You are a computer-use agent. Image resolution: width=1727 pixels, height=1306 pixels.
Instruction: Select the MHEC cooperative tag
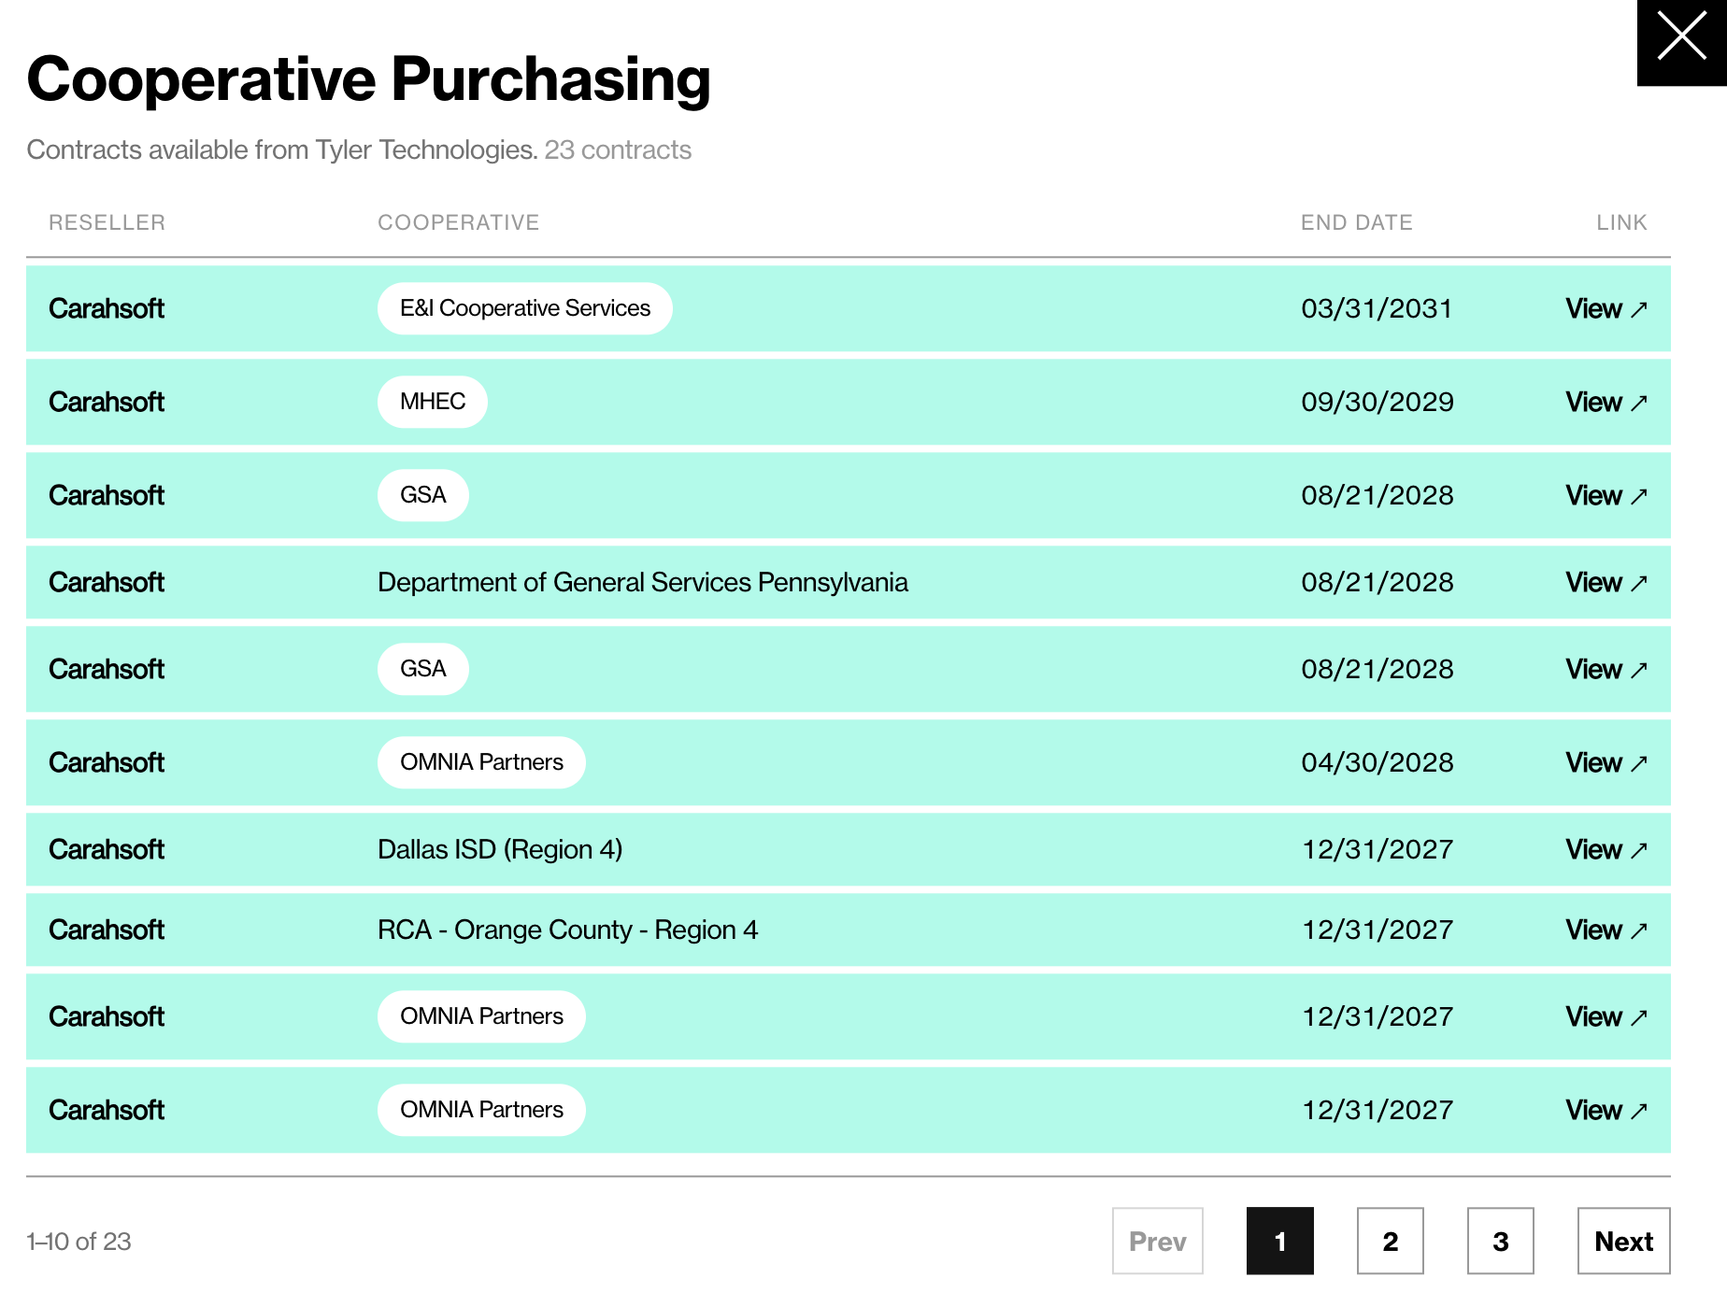[x=432, y=402]
